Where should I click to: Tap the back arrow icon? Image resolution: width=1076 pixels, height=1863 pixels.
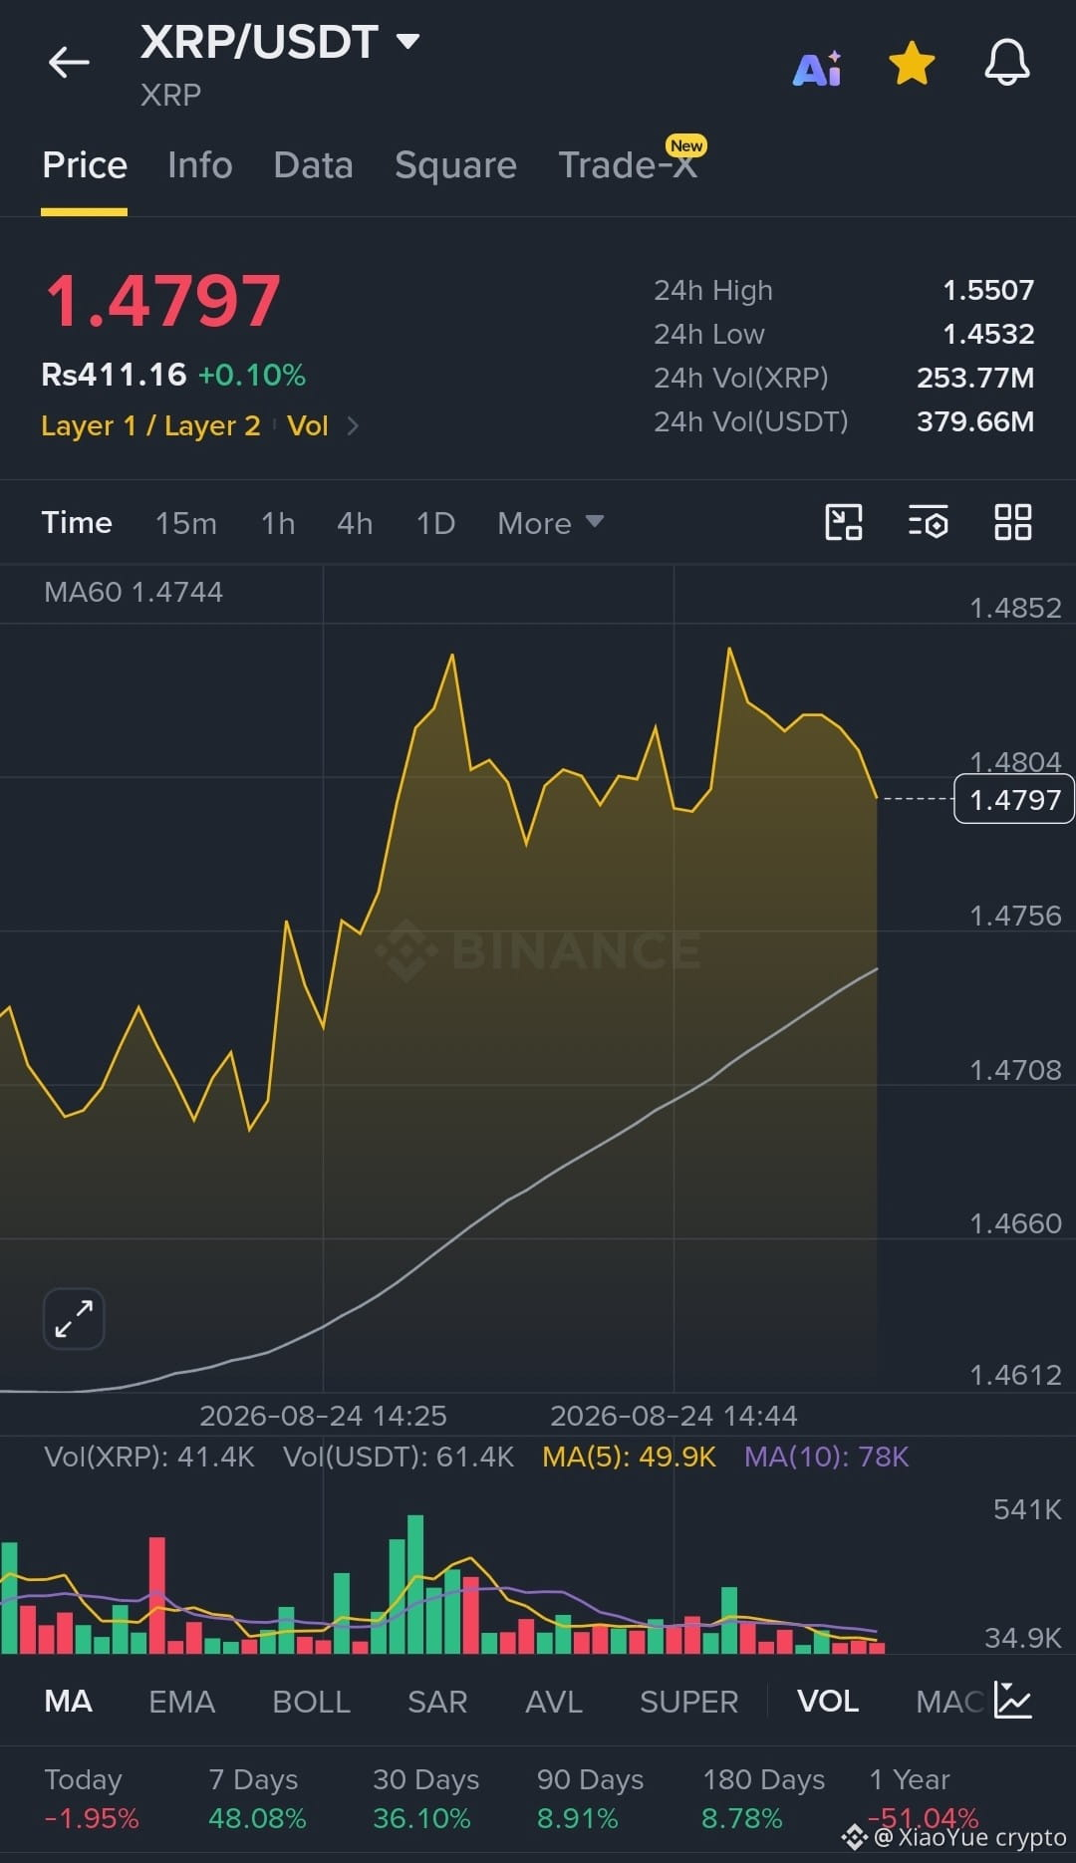point(69,62)
